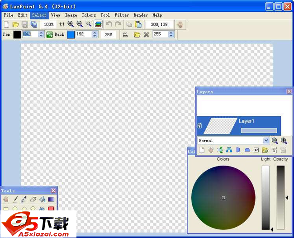Click the Zoom fit icon in toolbar
294x238 pixels.
click(89, 24)
